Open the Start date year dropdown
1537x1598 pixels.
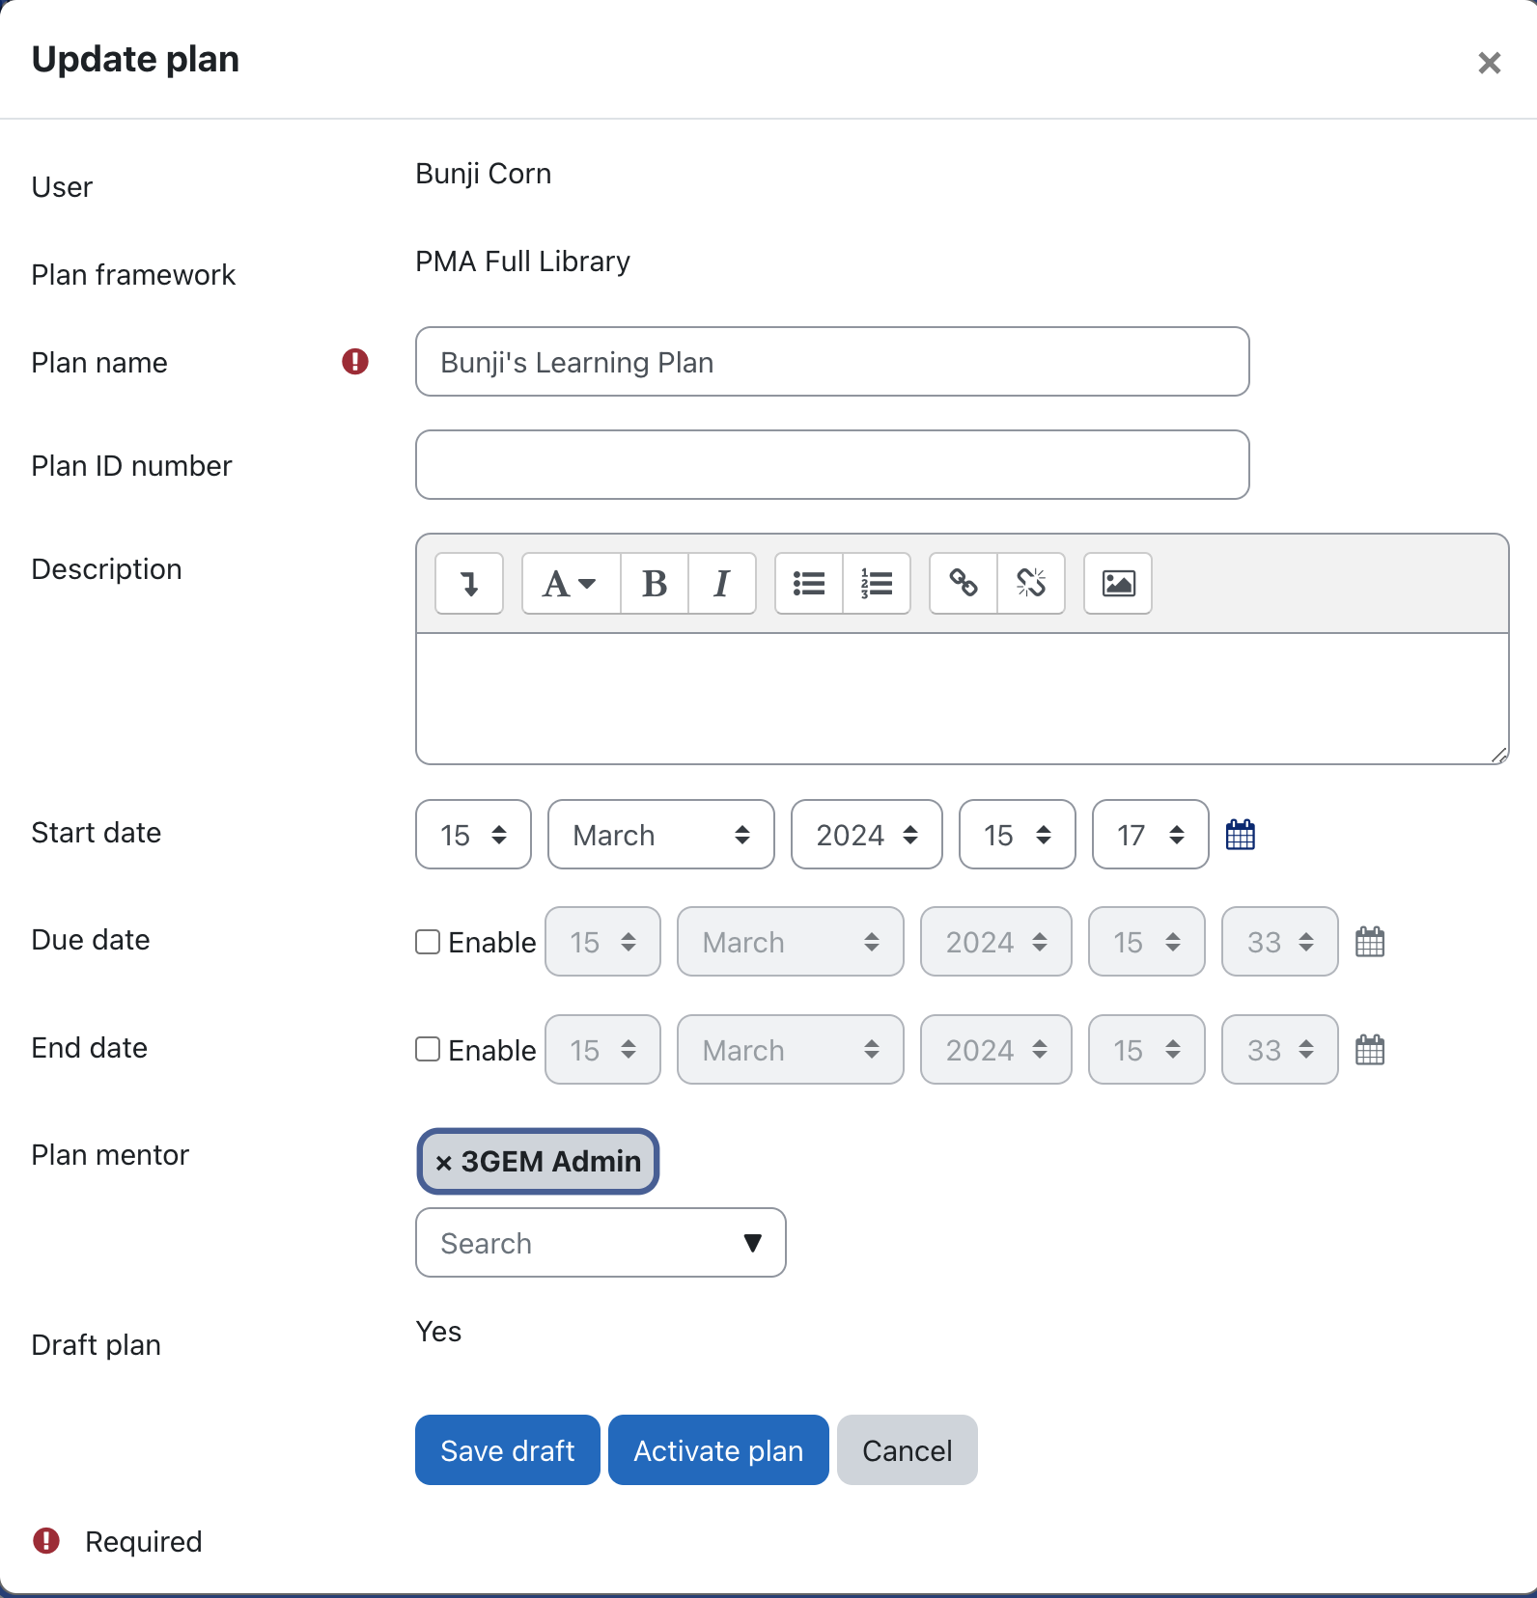(867, 835)
